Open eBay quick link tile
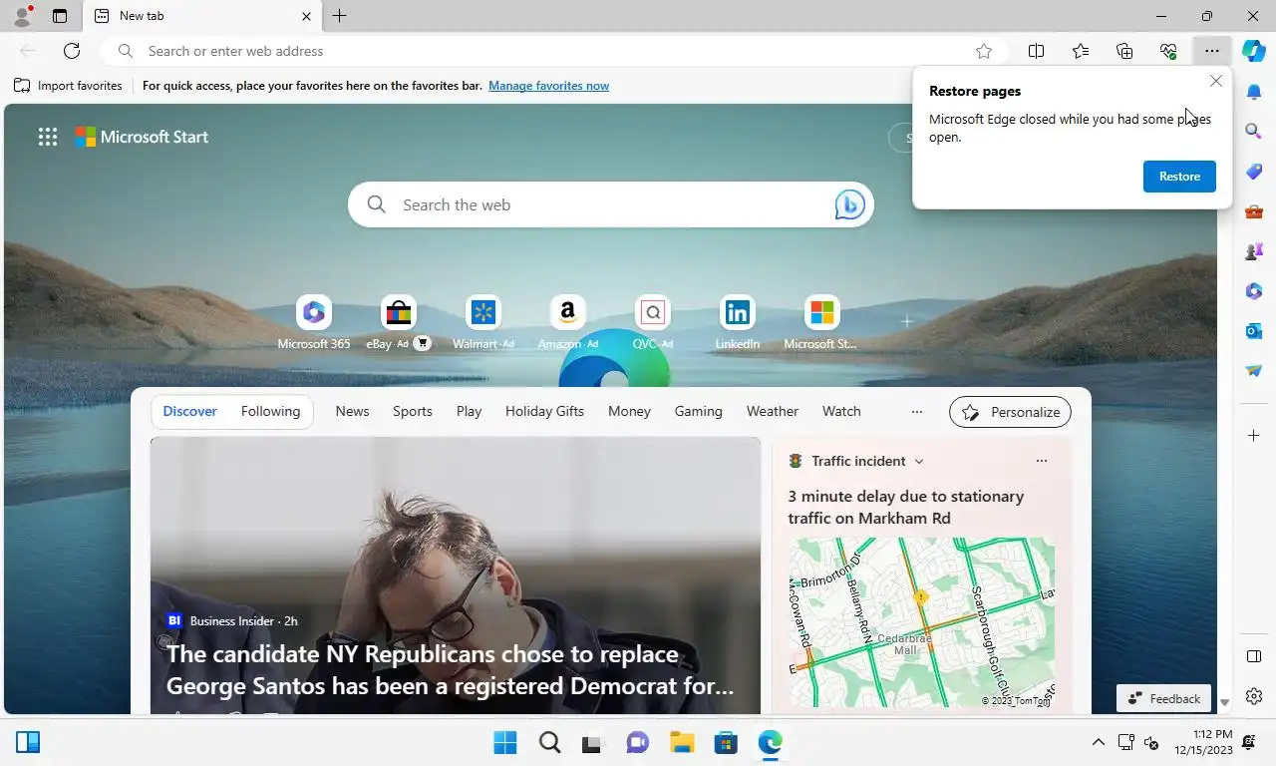This screenshot has height=766, width=1276. click(399, 322)
